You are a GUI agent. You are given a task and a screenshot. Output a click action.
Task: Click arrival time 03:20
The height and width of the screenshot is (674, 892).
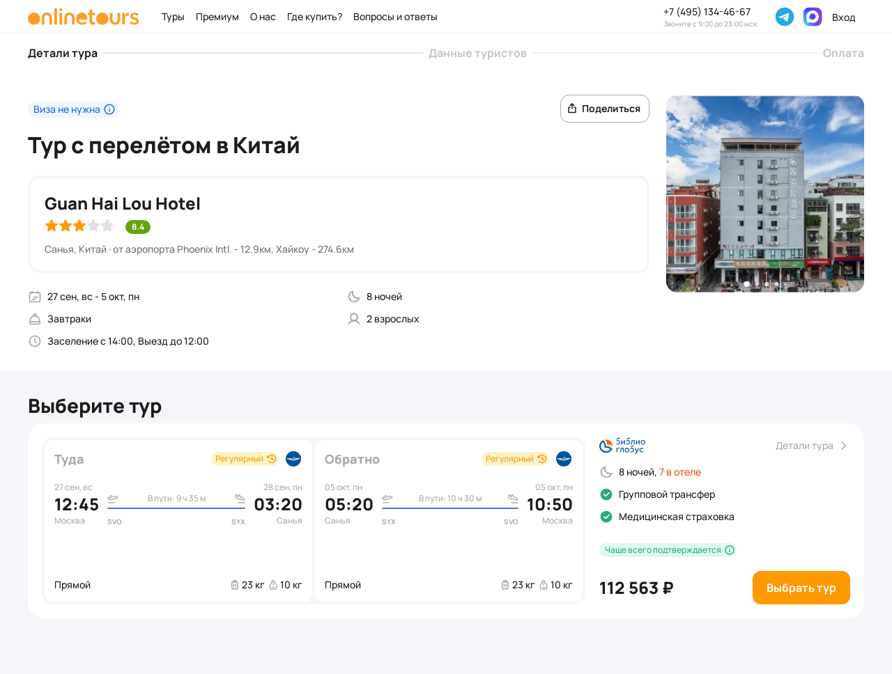(278, 505)
